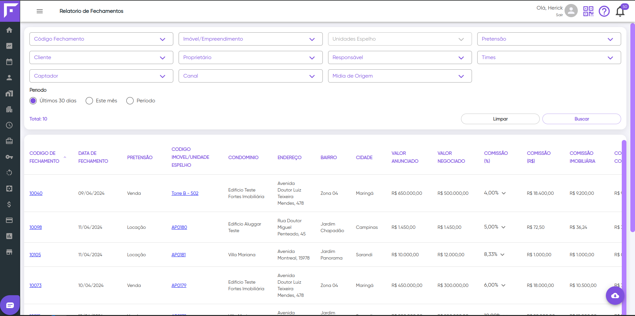Screen dimensions: 635x316
Task: Select the Período radio option
Action: click(x=130, y=101)
